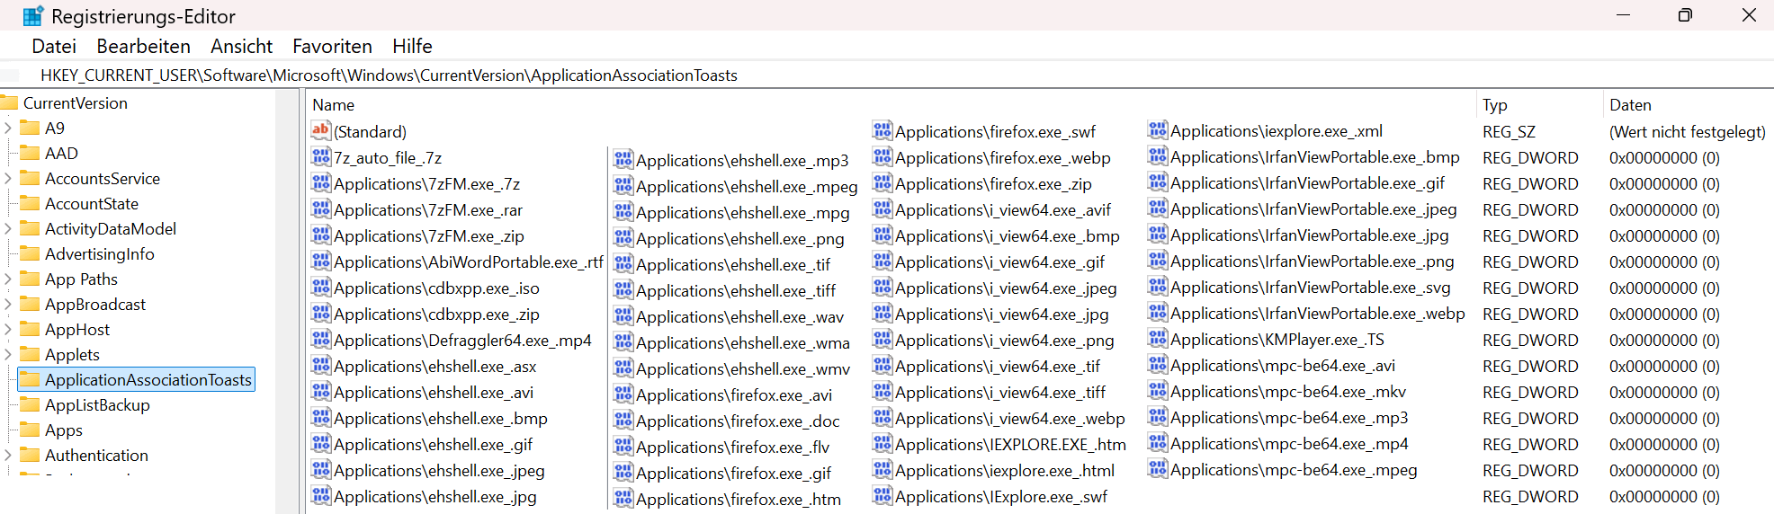This screenshot has height=514, width=1774.
Task: Select the AdvertisingInfo key
Action: tap(100, 254)
